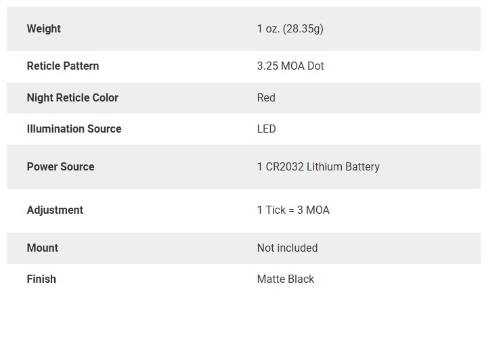
Task: Select the 1 CR2032 Lithium Battery text
Action: [x=318, y=166]
